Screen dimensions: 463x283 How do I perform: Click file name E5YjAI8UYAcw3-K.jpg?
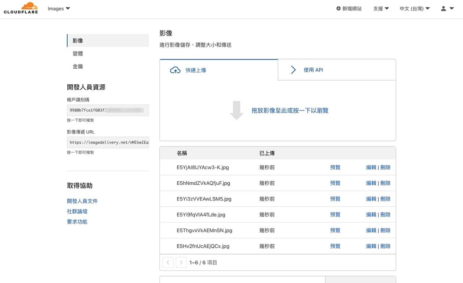pyautogui.click(x=203, y=168)
